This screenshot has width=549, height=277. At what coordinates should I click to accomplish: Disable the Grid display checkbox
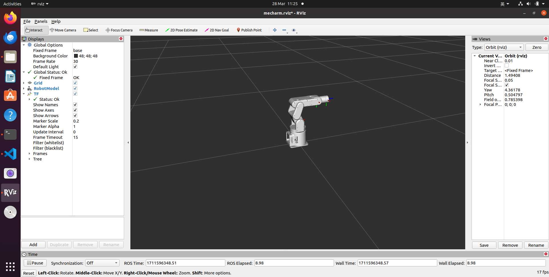pos(75,83)
